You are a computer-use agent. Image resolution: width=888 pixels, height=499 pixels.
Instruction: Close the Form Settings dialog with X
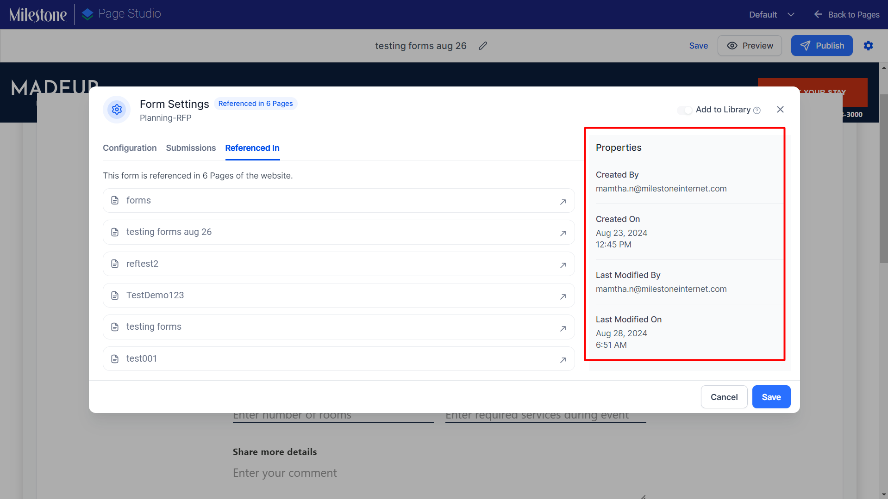point(780,110)
